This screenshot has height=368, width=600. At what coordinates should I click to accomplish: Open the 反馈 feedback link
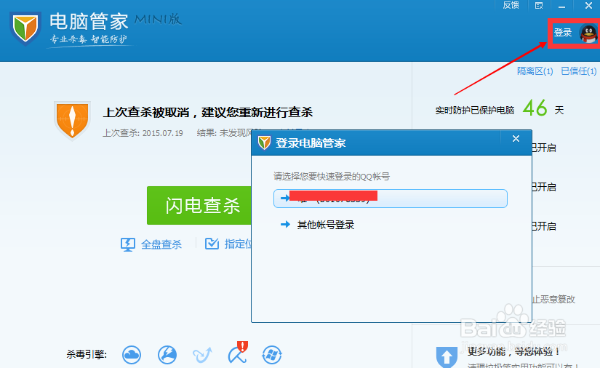pyautogui.click(x=511, y=5)
